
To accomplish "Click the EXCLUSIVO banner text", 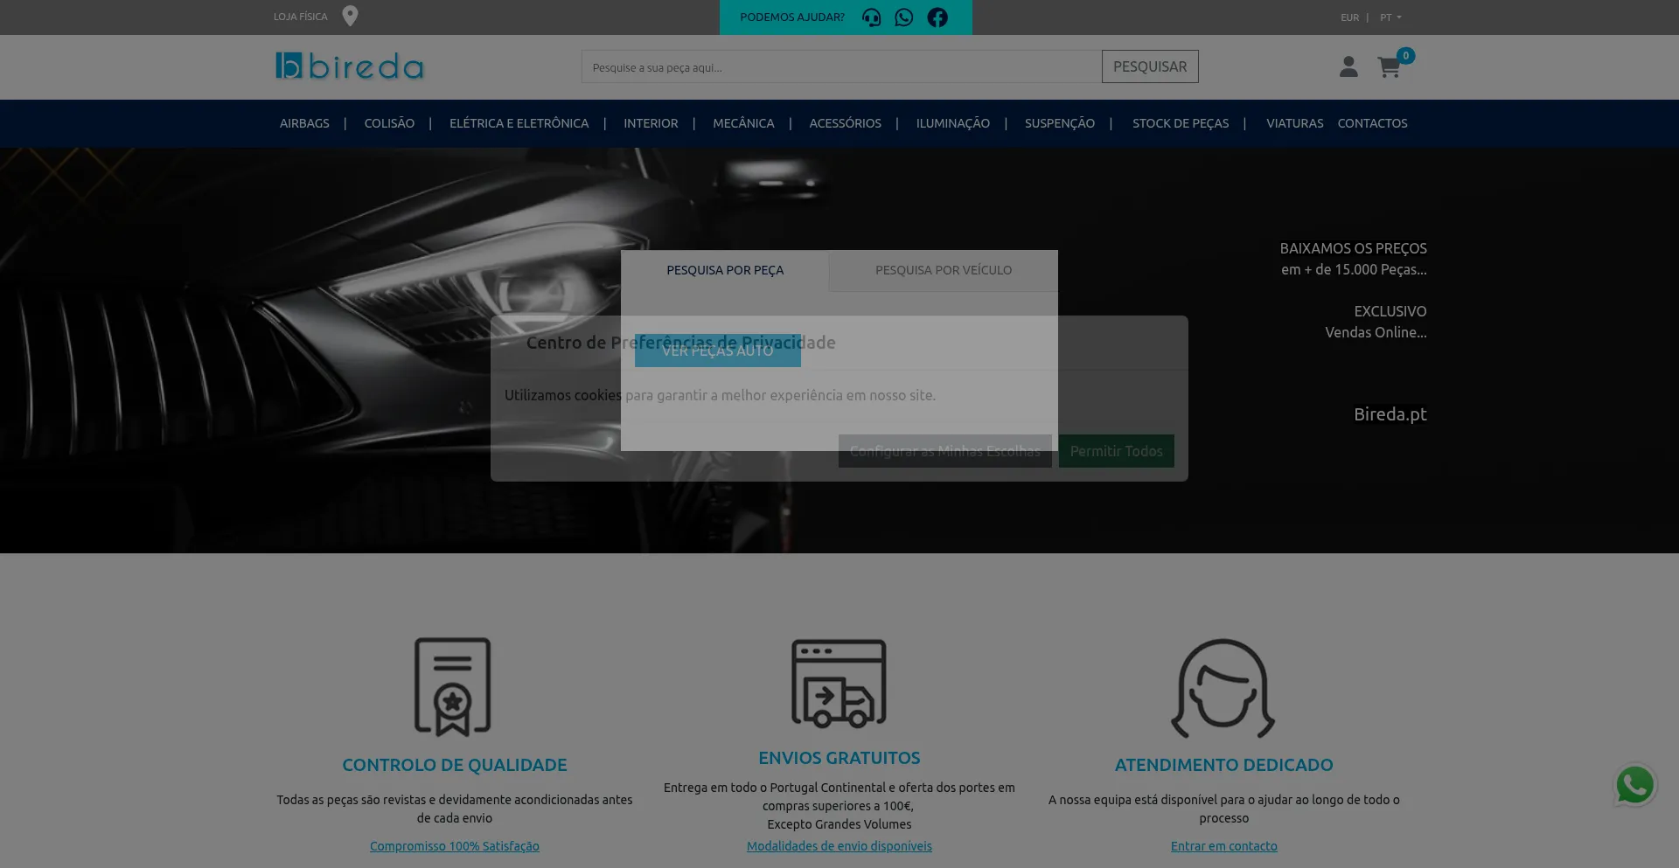I will [1390, 311].
